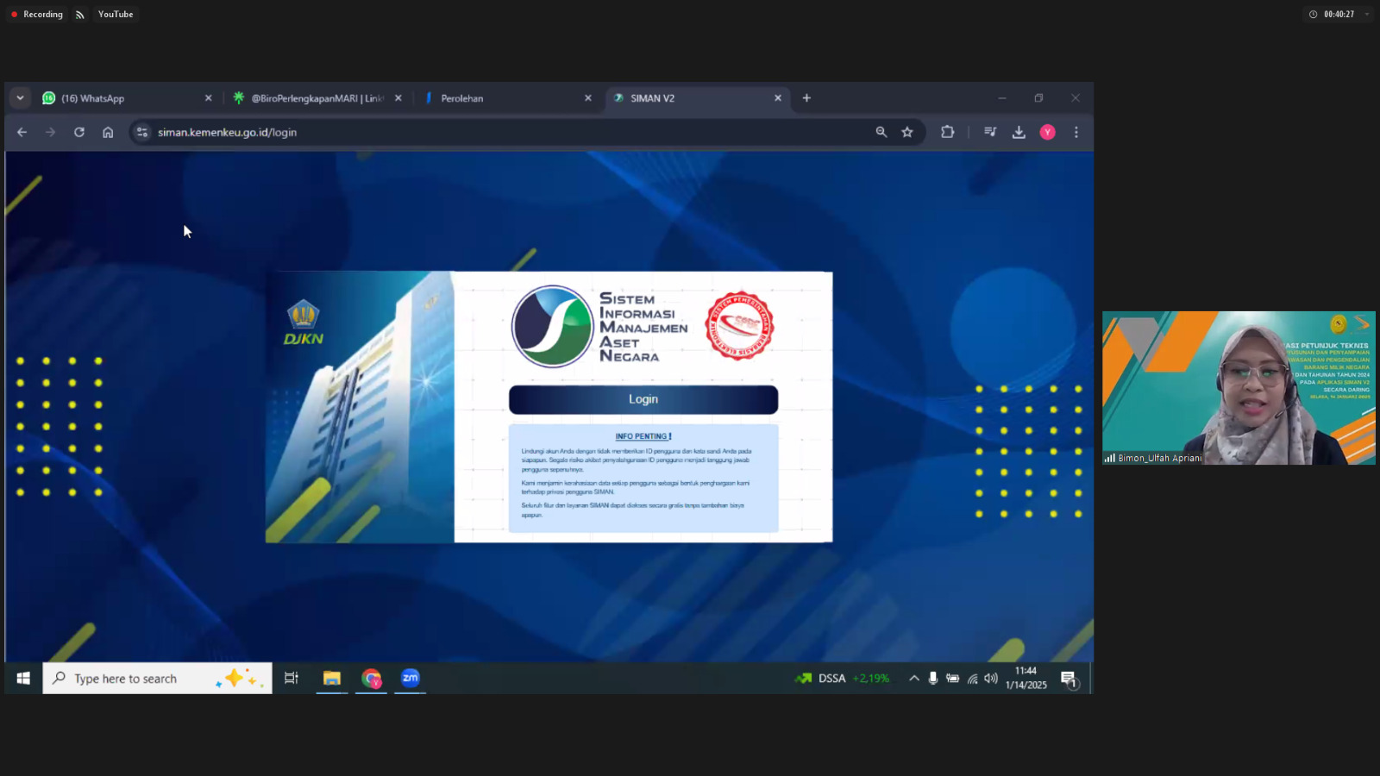The width and height of the screenshot is (1380, 776).
Task: Open the Chrome extensions puzzle icon
Action: pos(947,132)
